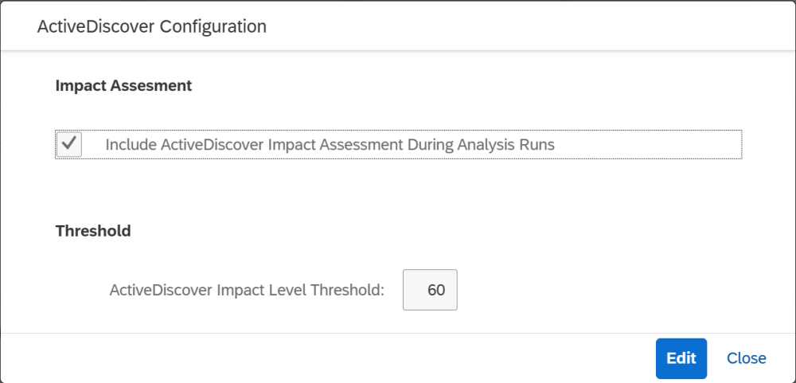This screenshot has width=796, height=383.
Task: Click the "ActiveDiscover Impact Level Threshold:" label
Action: pyautogui.click(x=247, y=290)
